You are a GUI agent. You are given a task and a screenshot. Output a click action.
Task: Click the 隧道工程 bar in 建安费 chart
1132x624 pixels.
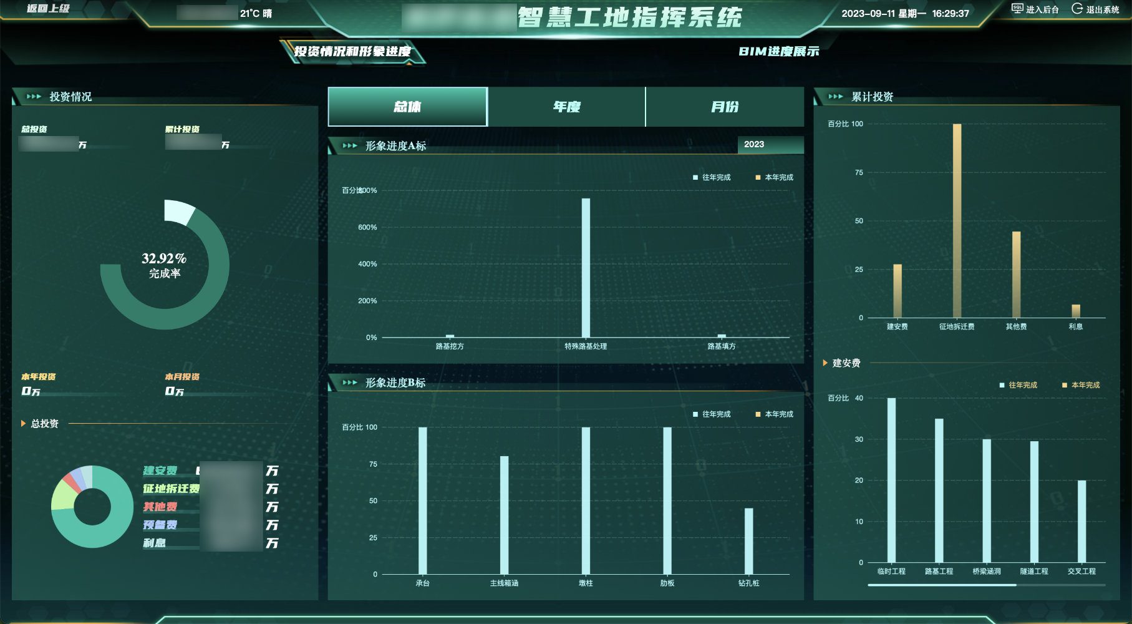[x=1034, y=502]
